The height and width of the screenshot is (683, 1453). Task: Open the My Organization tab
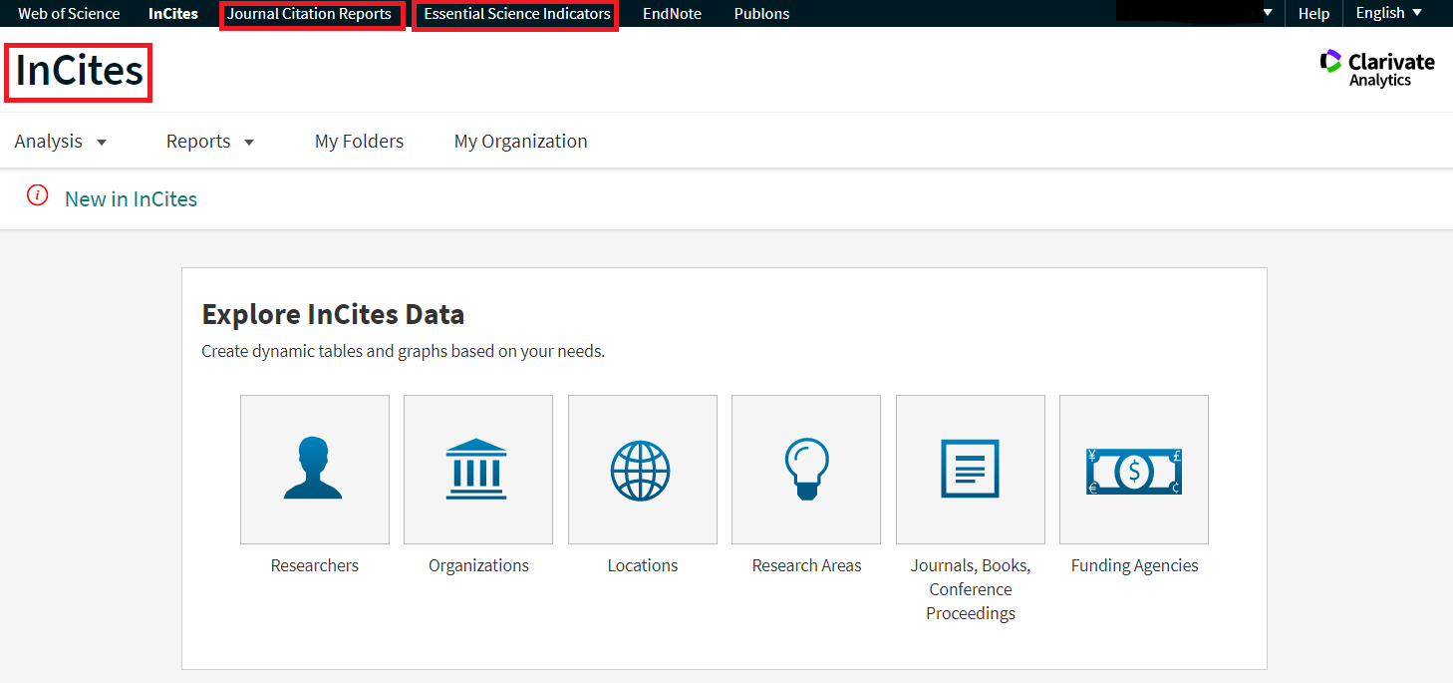[520, 142]
